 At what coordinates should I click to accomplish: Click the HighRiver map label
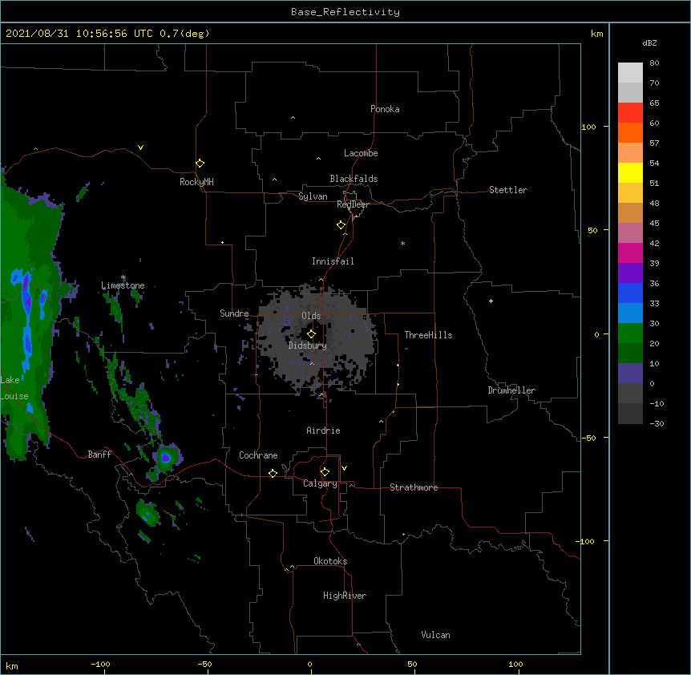click(345, 596)
